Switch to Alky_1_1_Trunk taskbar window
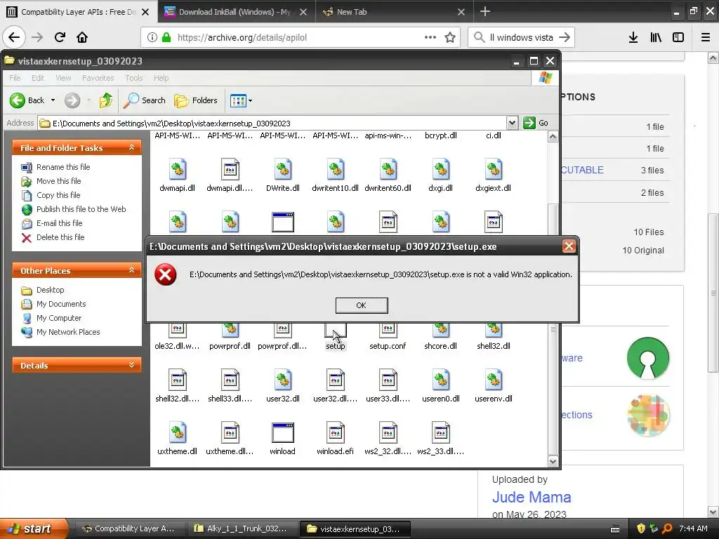The width and height of the screenshot is (719, 539). pos(242,528)
